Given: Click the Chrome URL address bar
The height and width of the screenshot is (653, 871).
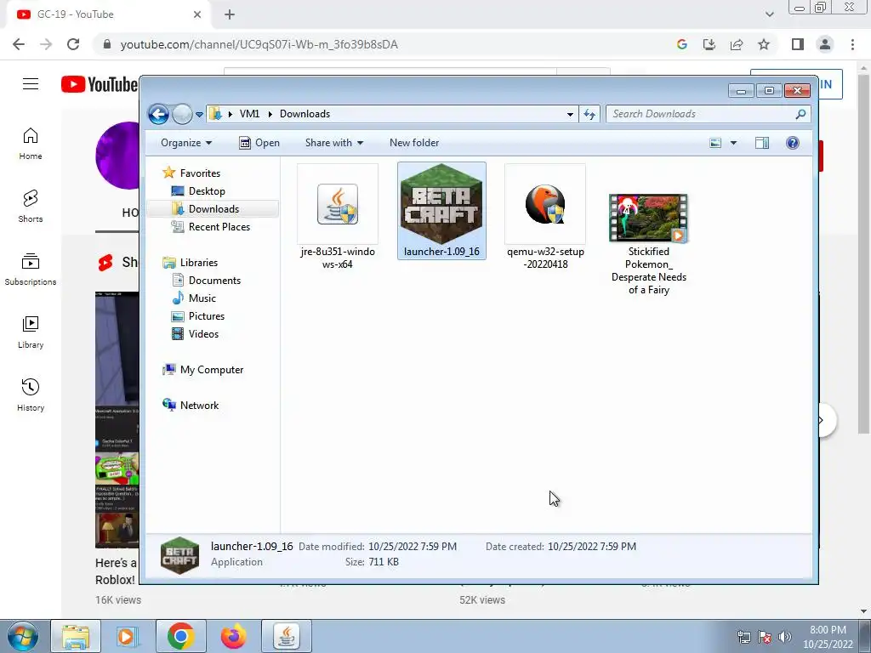Looking at the screenshot, I should pos(384,44).
